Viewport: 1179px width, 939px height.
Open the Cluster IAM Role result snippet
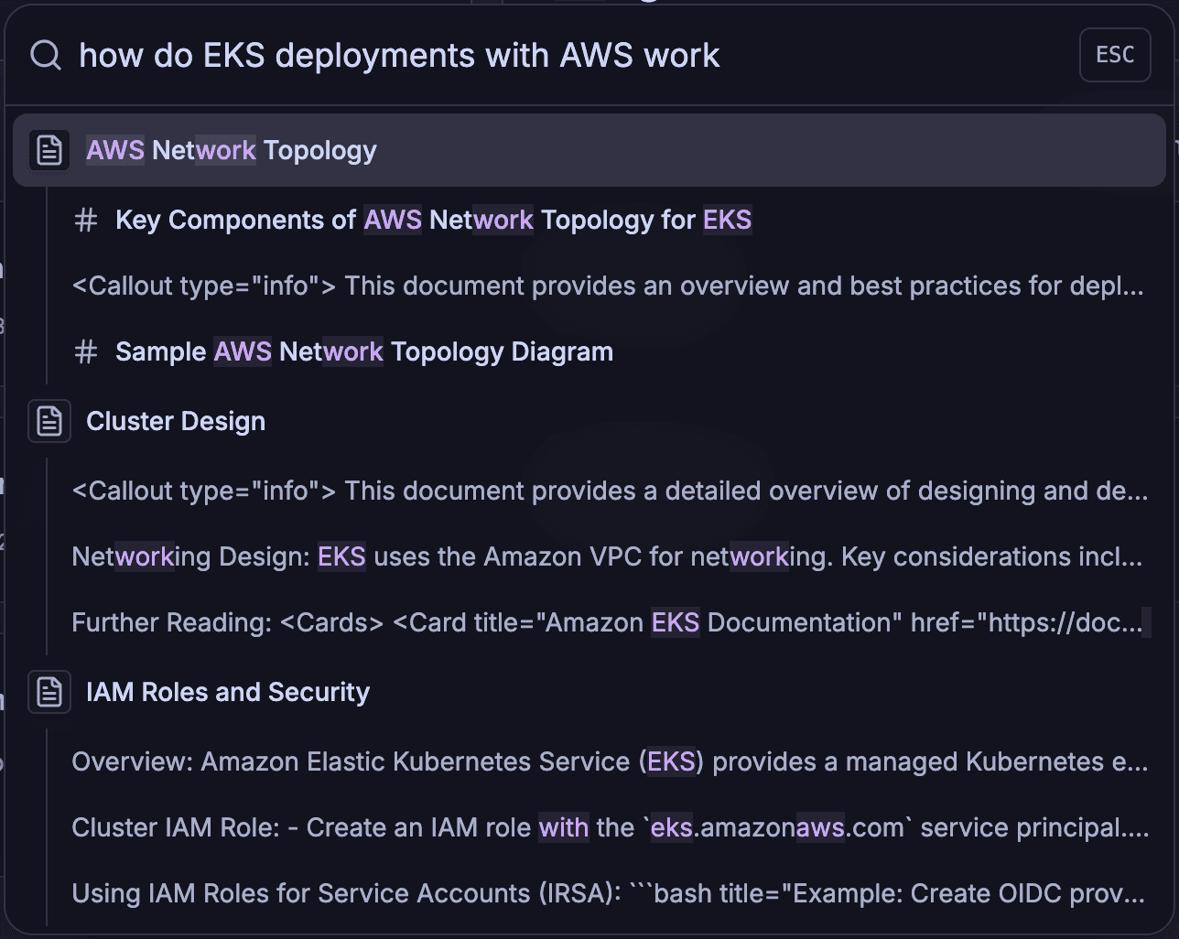(x=610, y=827)
